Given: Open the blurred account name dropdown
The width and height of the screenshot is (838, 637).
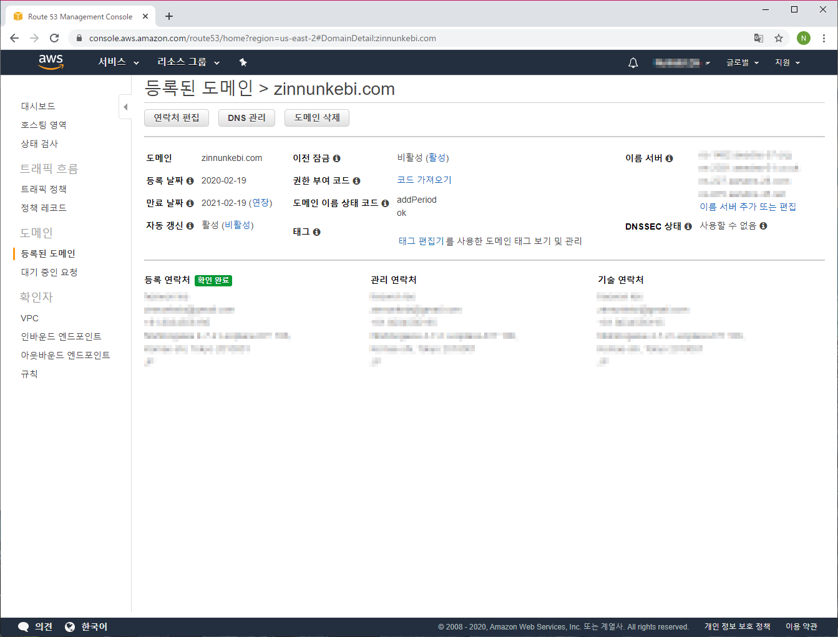Looking at the screenshot, I should pos(681,62).
